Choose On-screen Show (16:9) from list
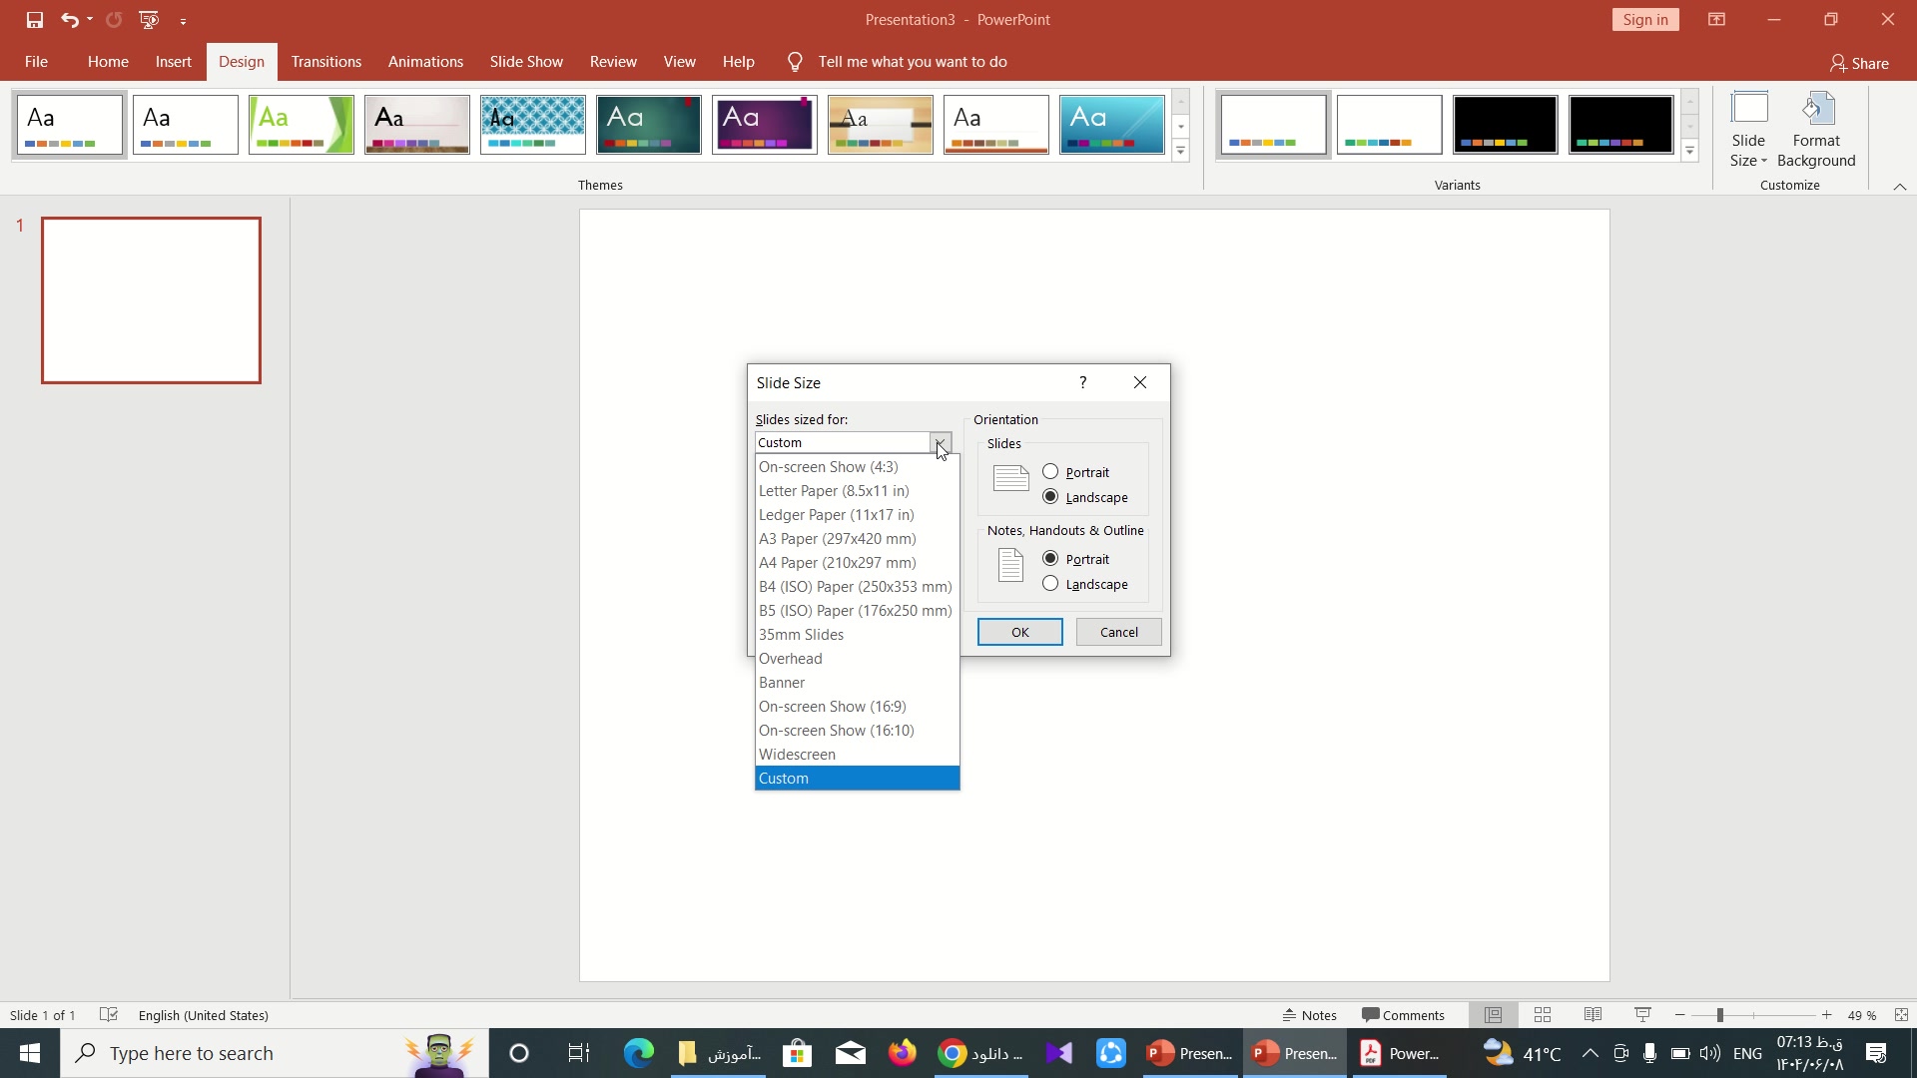Viewport: 1917px width, 1078px height. [x=832, y=707]
